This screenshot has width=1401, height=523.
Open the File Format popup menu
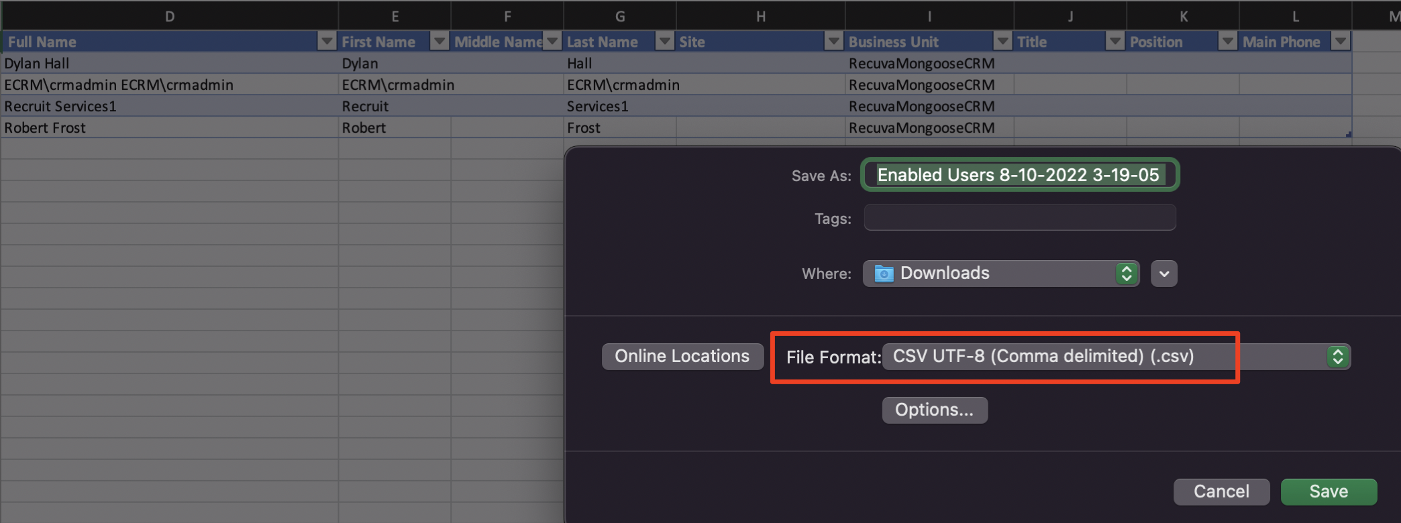tap(1116, 356)
